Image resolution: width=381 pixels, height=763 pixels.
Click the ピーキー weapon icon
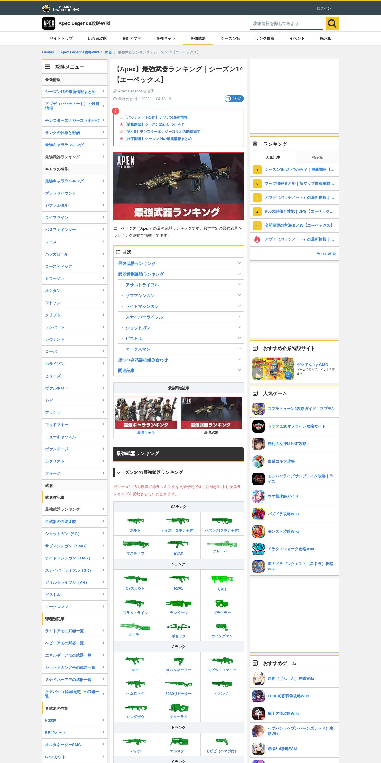point(135,626)
